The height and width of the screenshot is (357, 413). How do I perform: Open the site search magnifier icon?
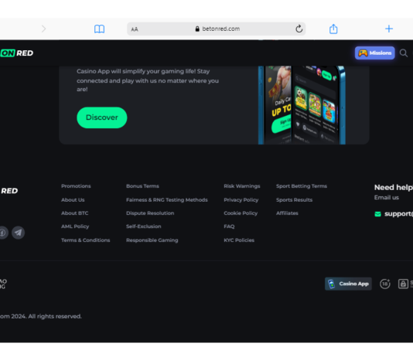403,53
